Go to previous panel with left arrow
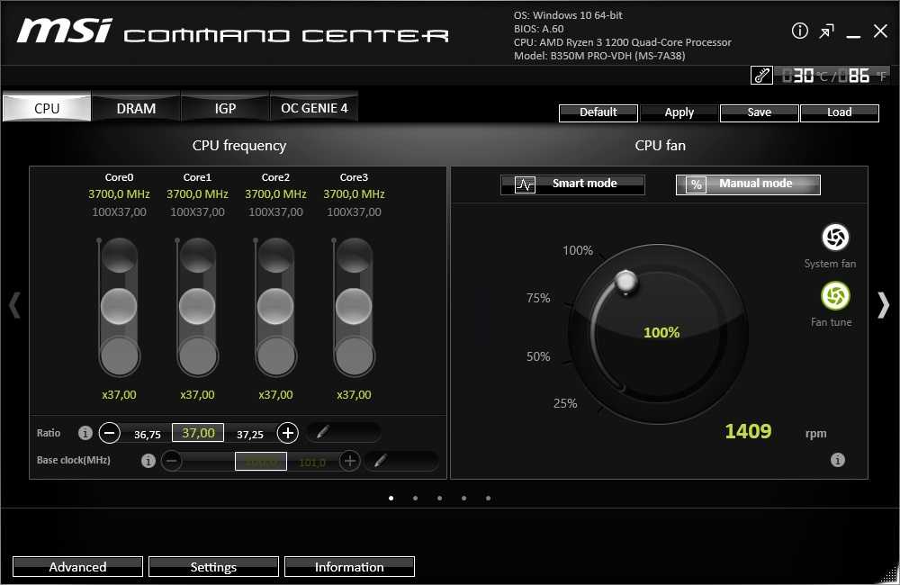Screen dimensions: 900x585 coord(14,305)
